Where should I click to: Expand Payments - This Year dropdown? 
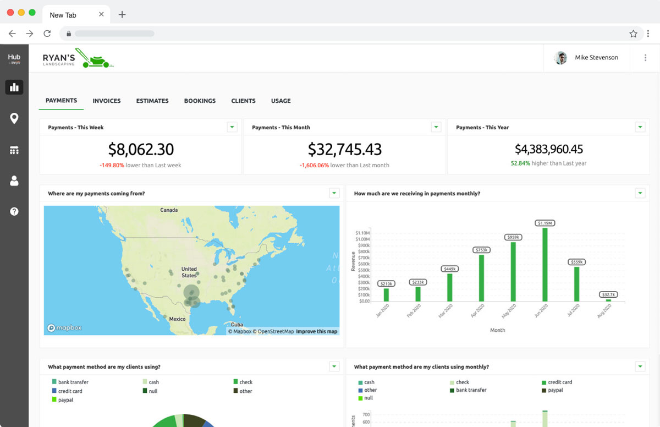[640, 127]
